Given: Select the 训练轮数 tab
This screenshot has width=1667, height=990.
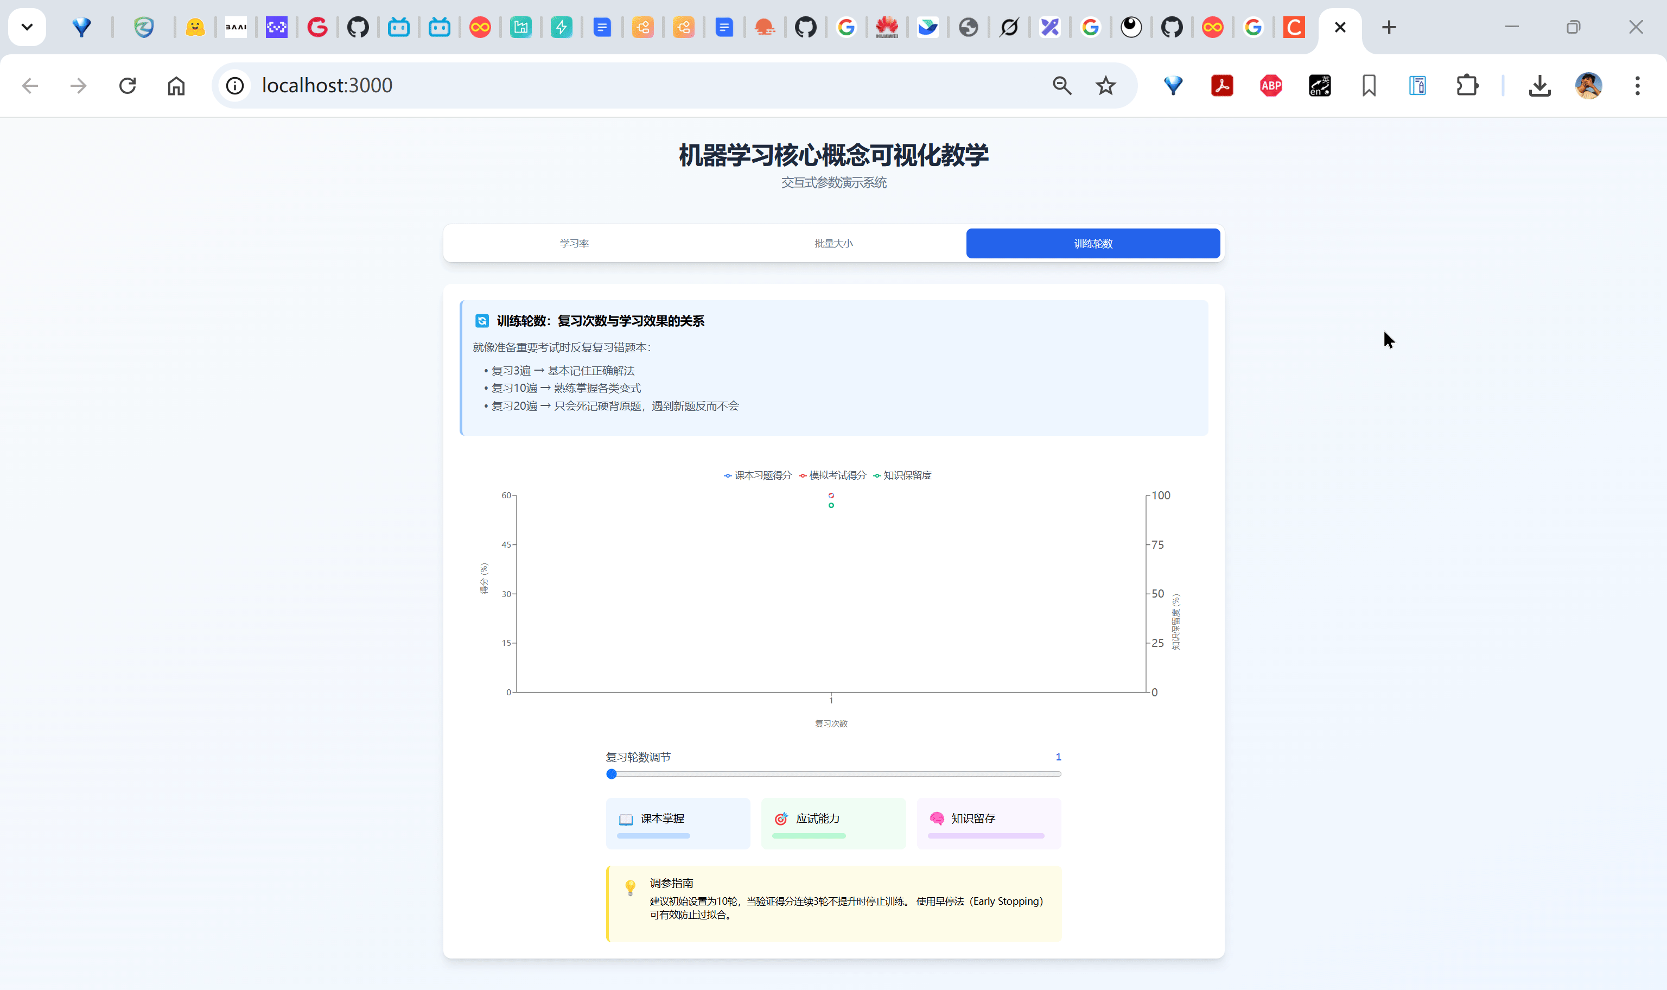Looking at the screenshot, I should click(1093, 244).
